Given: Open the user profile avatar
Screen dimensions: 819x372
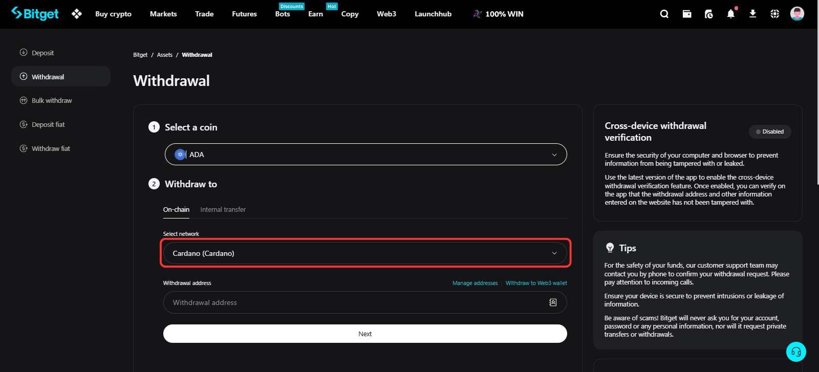Looking at the screenshot, I should (x=797, y=14).
